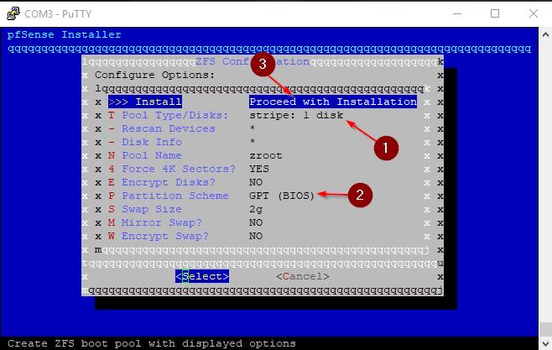Image resolution: width=552 pixels, height=350 pixels.
Task: Click the 'GPT (BIOS)' value
Action: [282, 196]
